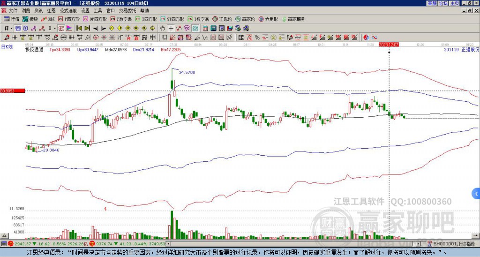Toggle the crosshair cursor tool
This screenshot has width=480, height=257.
[171, 29]
